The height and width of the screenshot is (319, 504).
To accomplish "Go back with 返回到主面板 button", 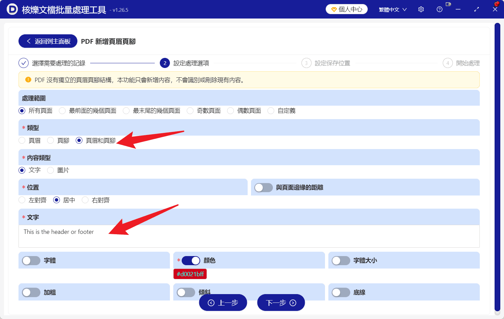I will pyautogui.click(x=48, y=41).
